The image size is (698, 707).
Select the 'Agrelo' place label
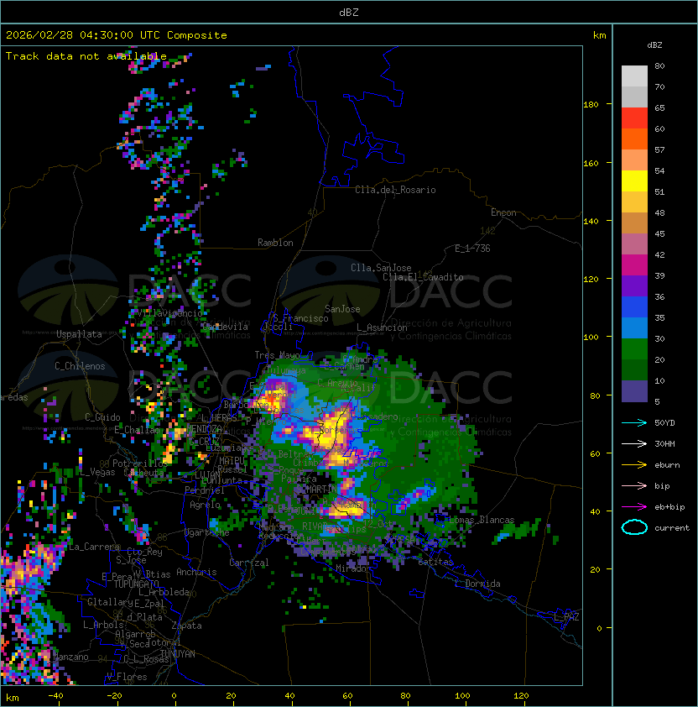(x=205, y=505)
